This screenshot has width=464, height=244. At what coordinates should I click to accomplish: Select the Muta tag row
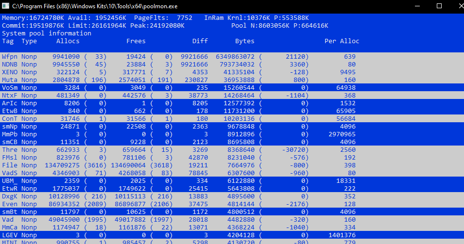(x=232, y=80)
